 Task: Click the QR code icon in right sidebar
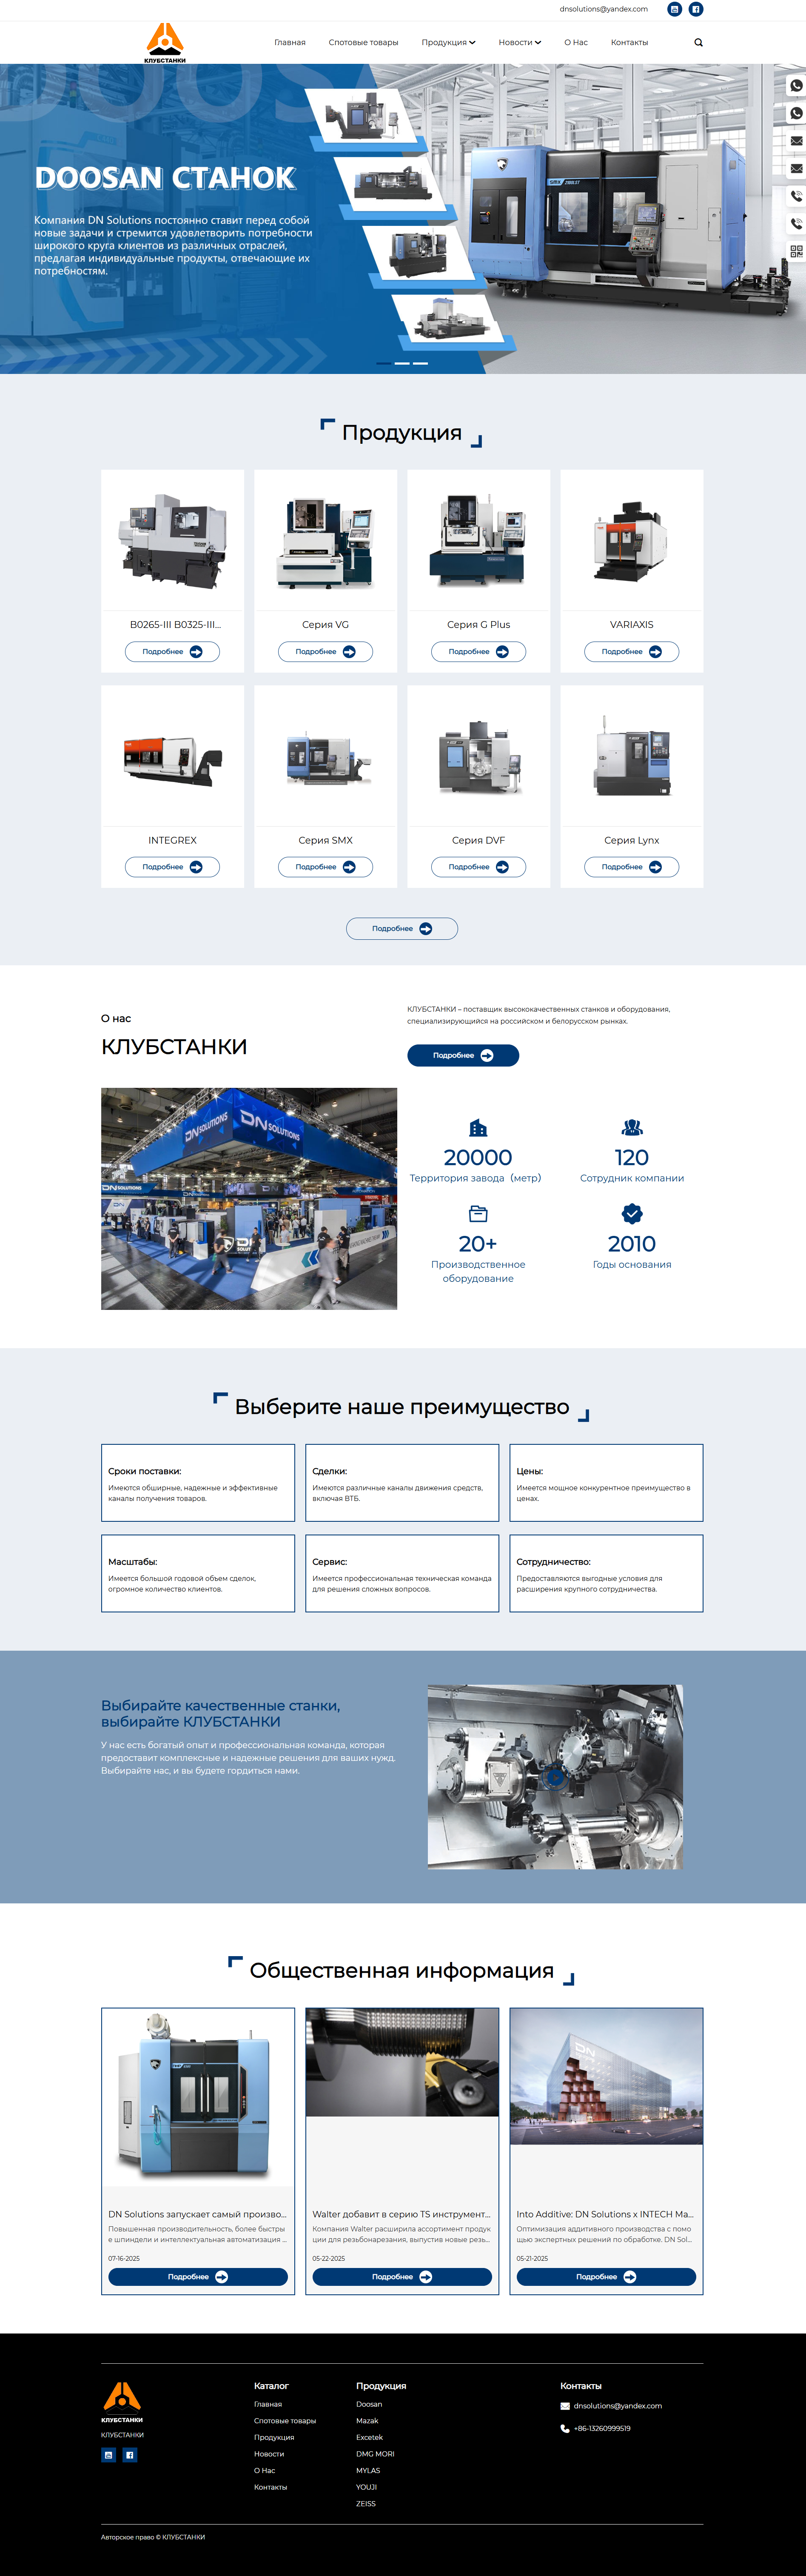click(796, 251)
